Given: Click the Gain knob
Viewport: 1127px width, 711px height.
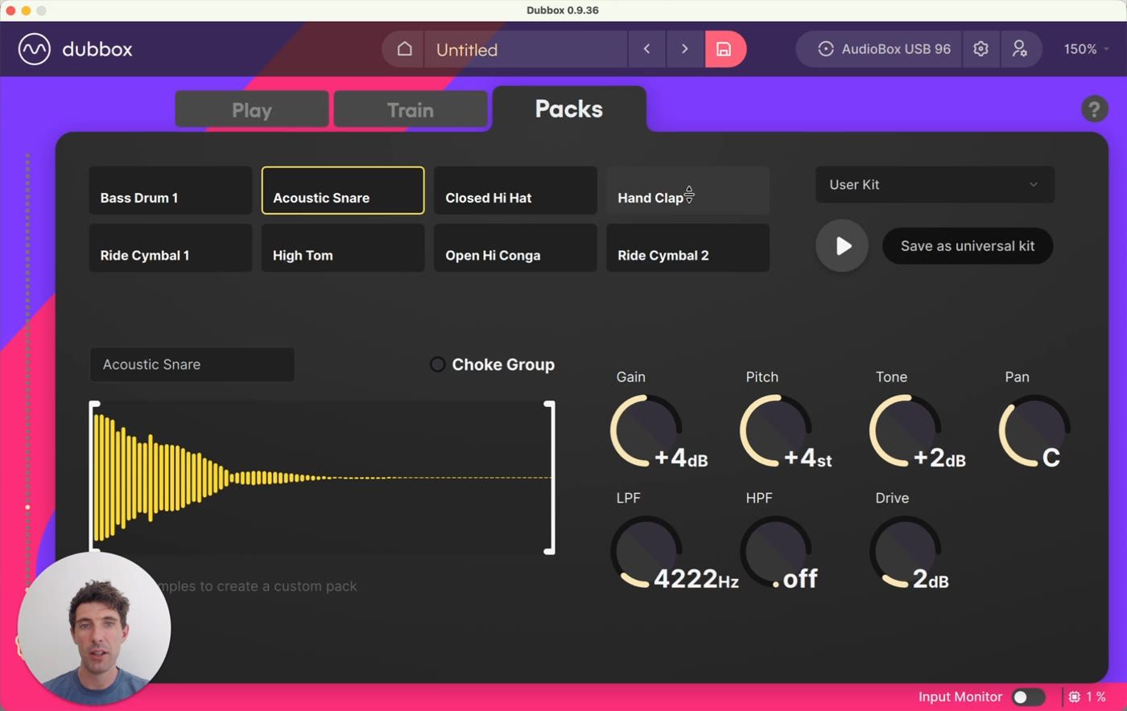Looking at the screenshot, I should click(646, 430).
